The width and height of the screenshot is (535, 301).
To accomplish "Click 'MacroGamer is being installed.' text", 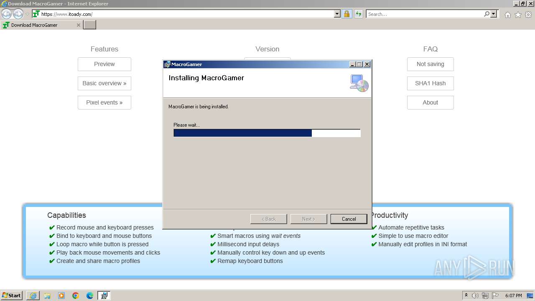I will click(199, 107).
